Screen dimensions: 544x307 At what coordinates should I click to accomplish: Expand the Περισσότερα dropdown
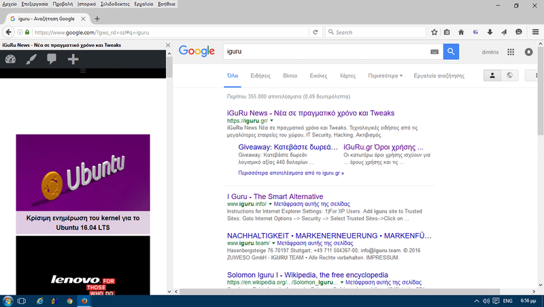coord(385,75)
